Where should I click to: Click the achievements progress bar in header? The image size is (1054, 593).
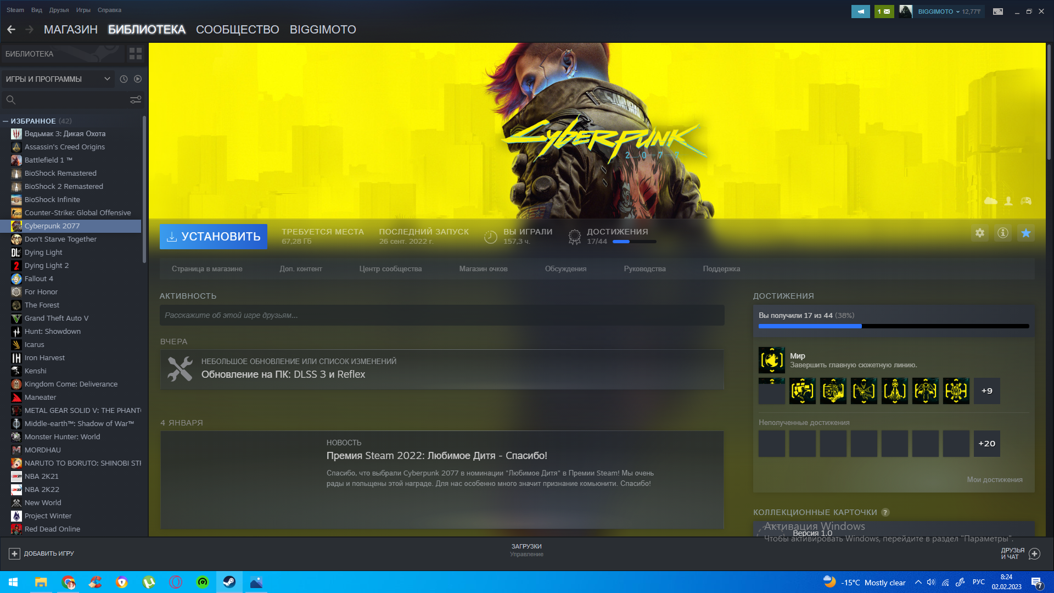[x=634, y=242]
